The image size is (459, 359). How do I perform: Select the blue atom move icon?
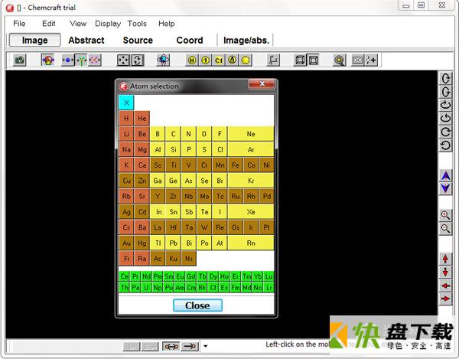pos(67,60)
